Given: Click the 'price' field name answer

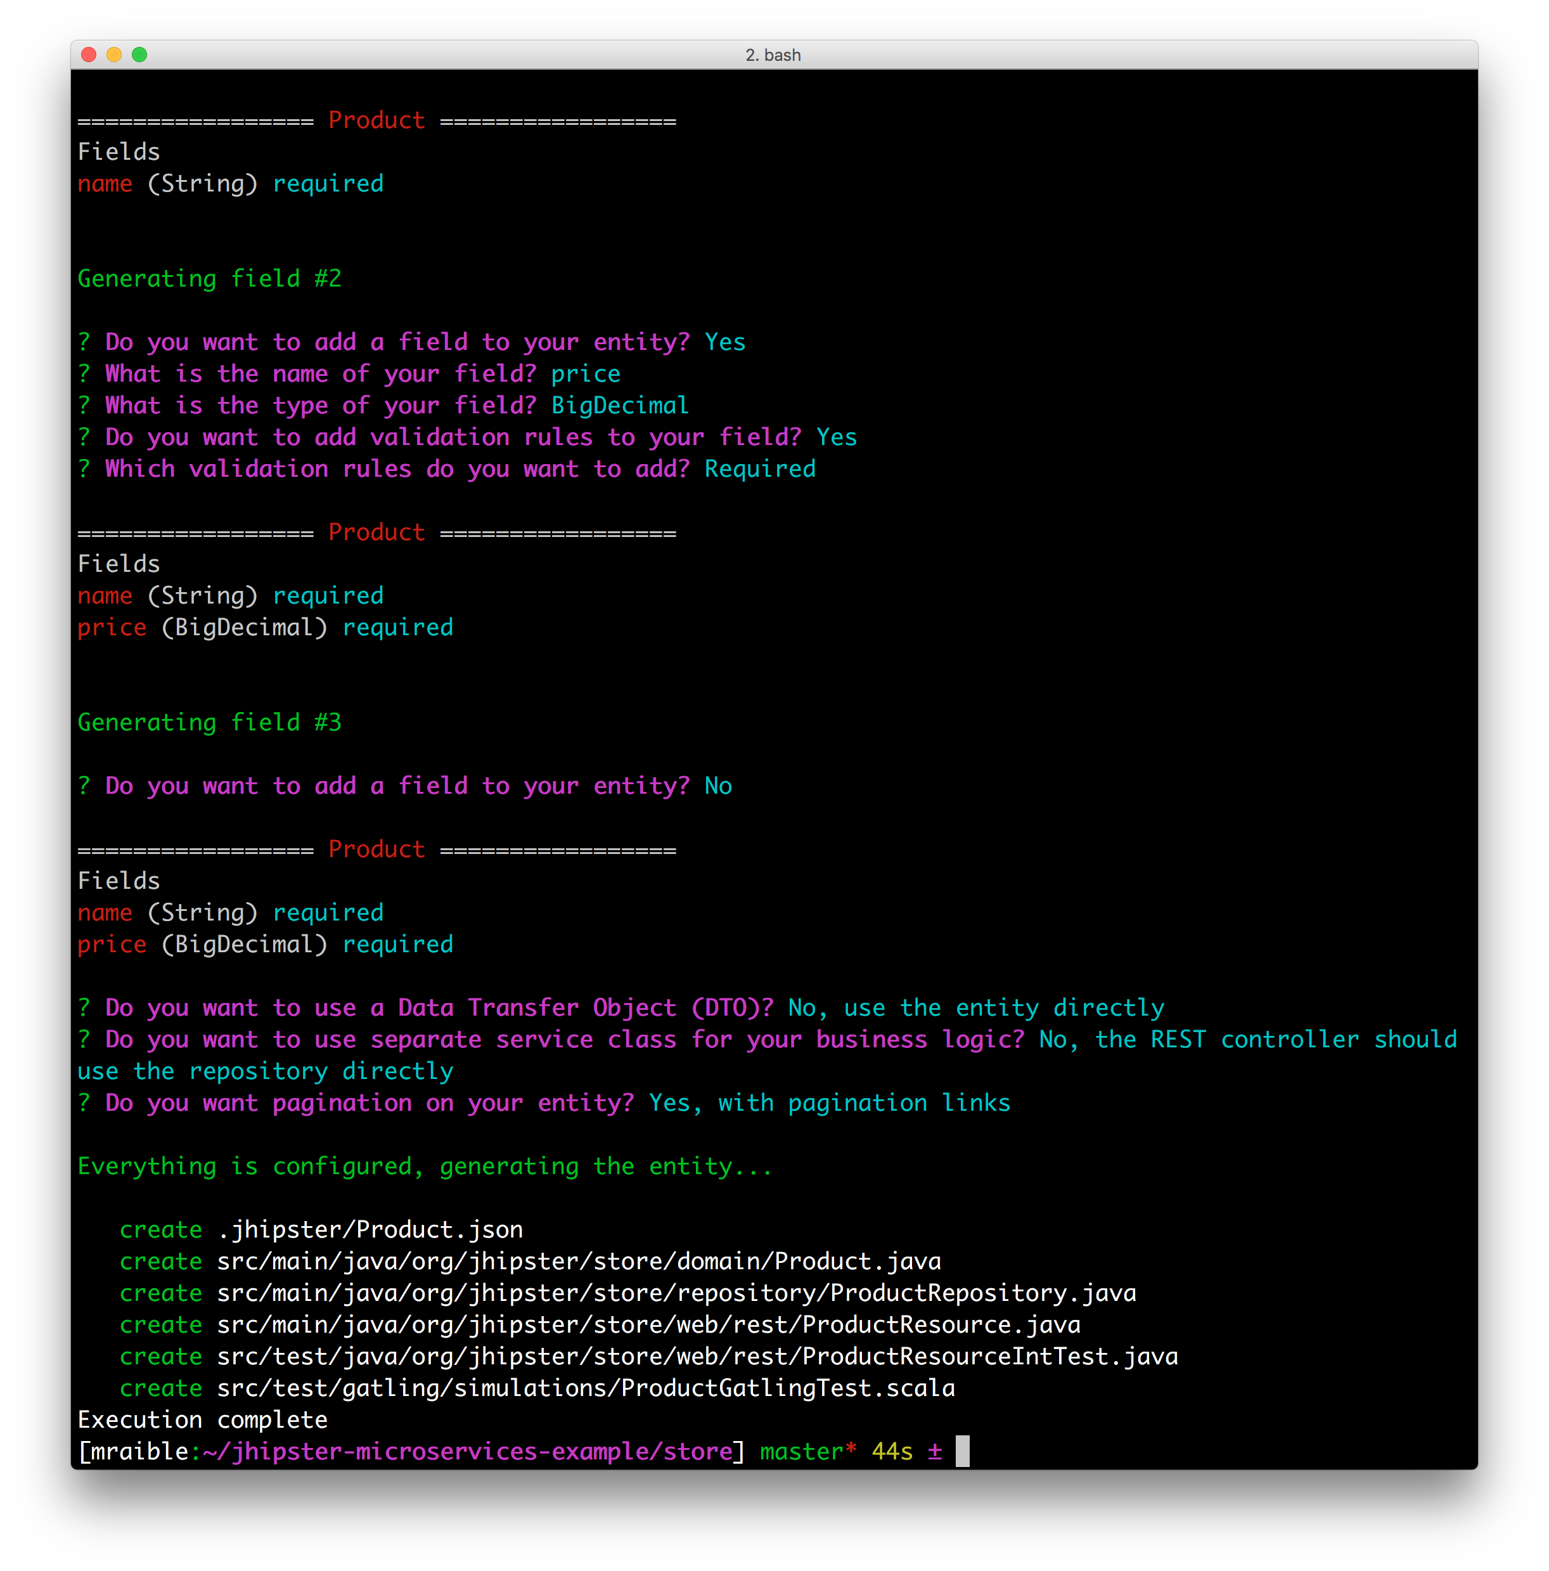Looking at the screenshot, I should (x=586, y=374).
